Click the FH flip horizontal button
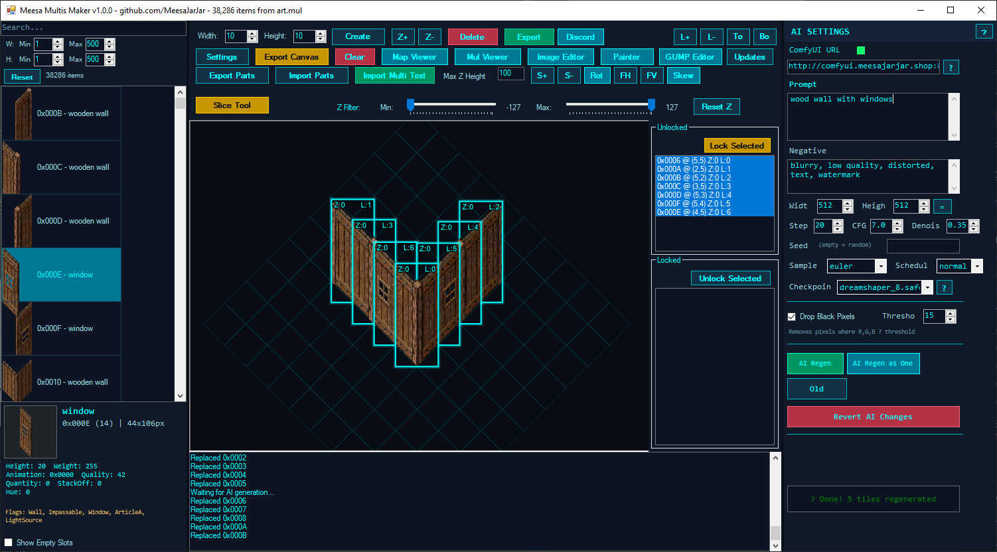 (x=625, y=76)
